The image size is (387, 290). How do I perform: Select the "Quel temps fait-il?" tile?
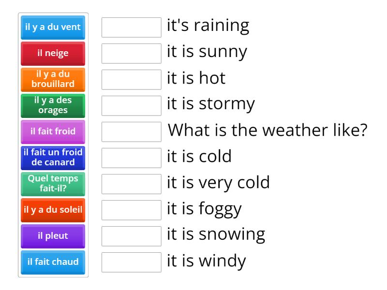pyautogui.click(x=52, y=184)
